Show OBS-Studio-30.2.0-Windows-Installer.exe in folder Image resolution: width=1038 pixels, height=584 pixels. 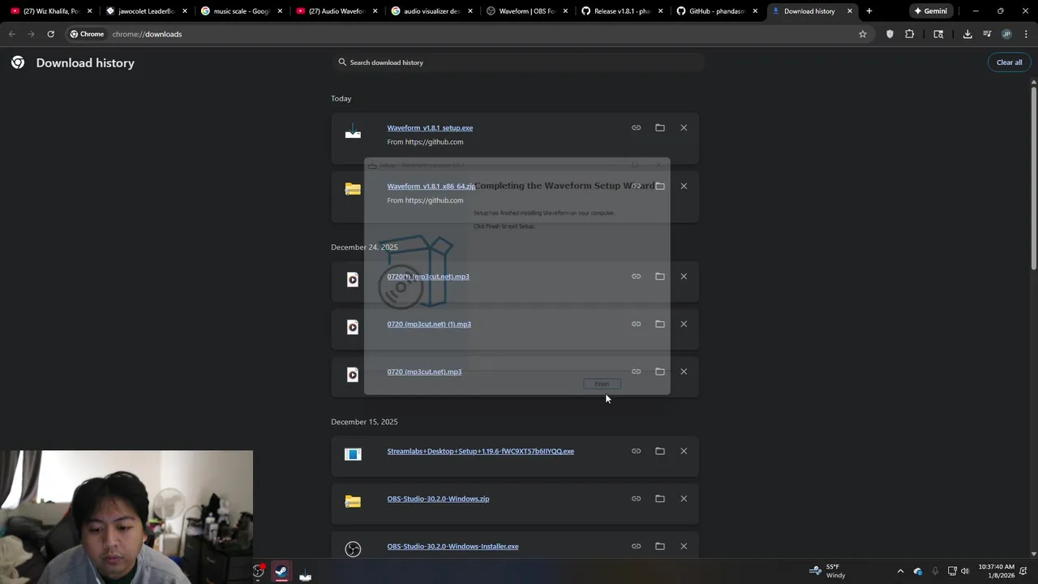click(660, 546)
